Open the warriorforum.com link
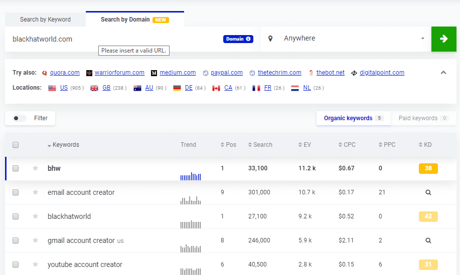The width and height of the screenshot is (460, 275). pyautogui.click(x=119, y=73)
